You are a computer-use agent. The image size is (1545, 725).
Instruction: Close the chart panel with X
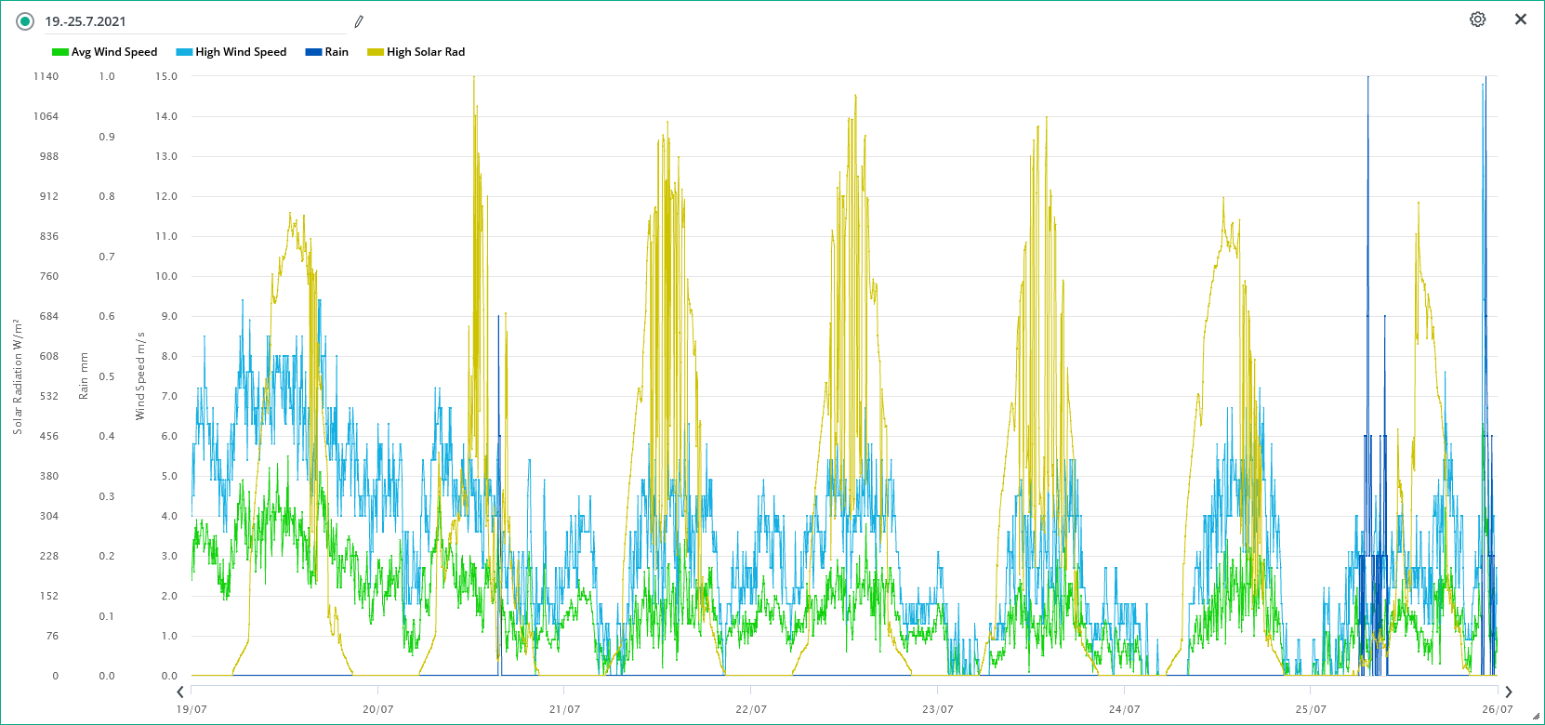coord(1521,20)
